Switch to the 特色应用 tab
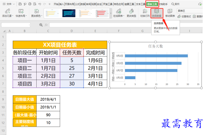 click(x=118, y=4)
